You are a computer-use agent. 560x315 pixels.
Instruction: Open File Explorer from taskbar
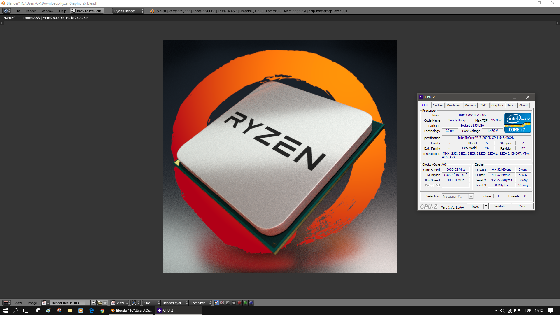pyautogui.click(x=70, y=311)
